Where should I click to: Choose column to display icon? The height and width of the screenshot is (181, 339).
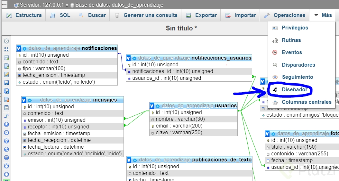click(x=6, y=124)
